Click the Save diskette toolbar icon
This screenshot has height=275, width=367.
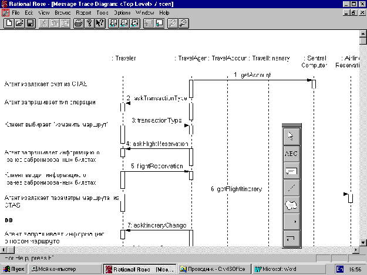pyautogui.click(x=30, y=23)
